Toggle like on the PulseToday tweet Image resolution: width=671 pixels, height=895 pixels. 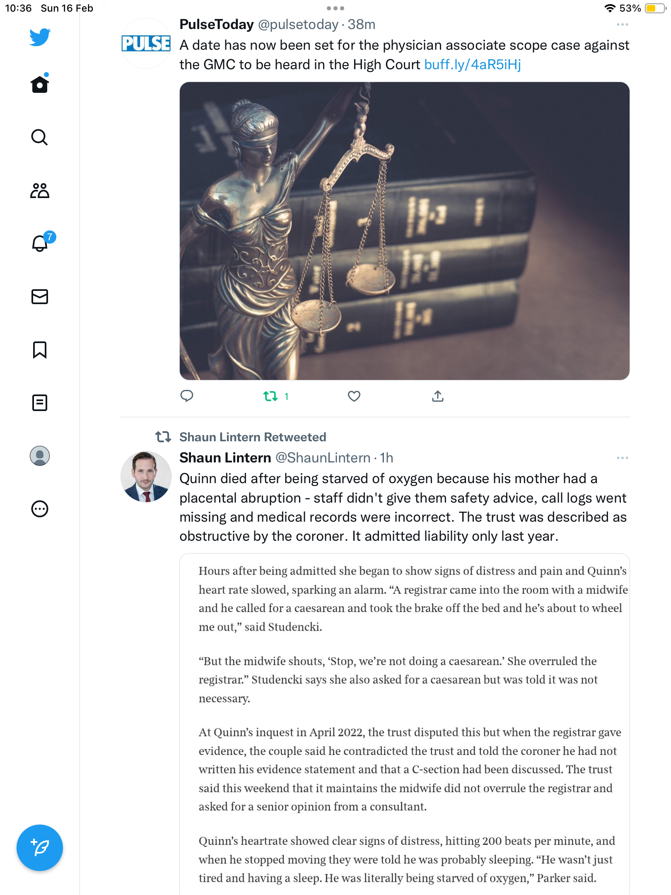[354, 396]
